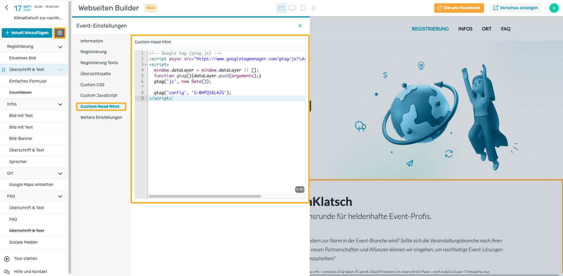Open the Information settings tab
Viewport: 563px width, 276px height.
click(x=91, y=41)
